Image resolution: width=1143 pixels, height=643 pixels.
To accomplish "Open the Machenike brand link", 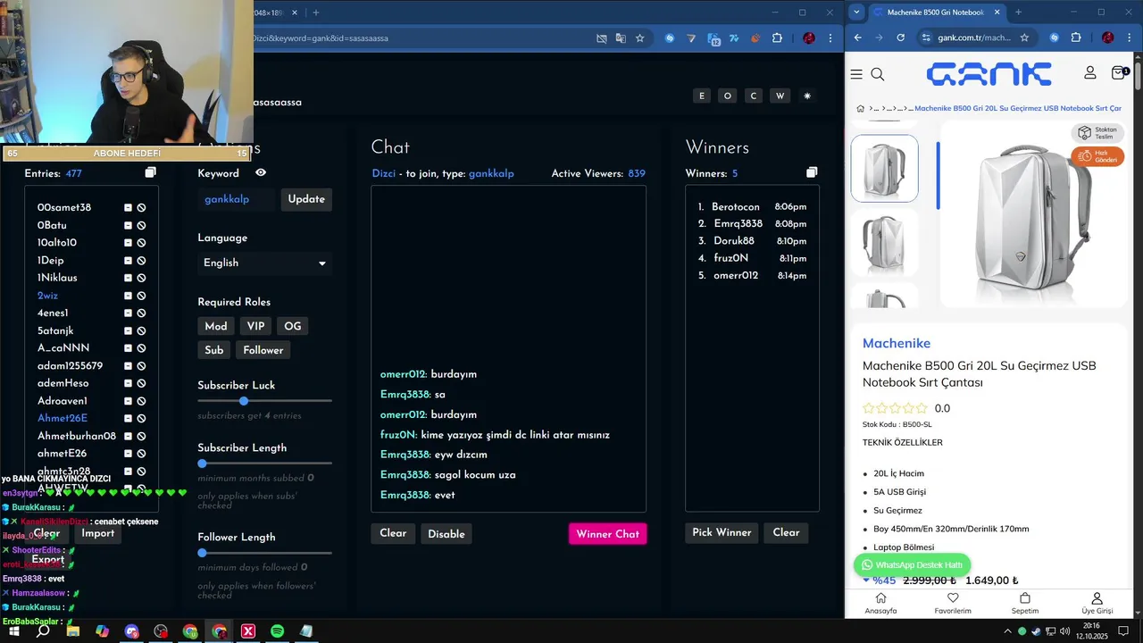I will pyautogui.click(x=897, y=343).
